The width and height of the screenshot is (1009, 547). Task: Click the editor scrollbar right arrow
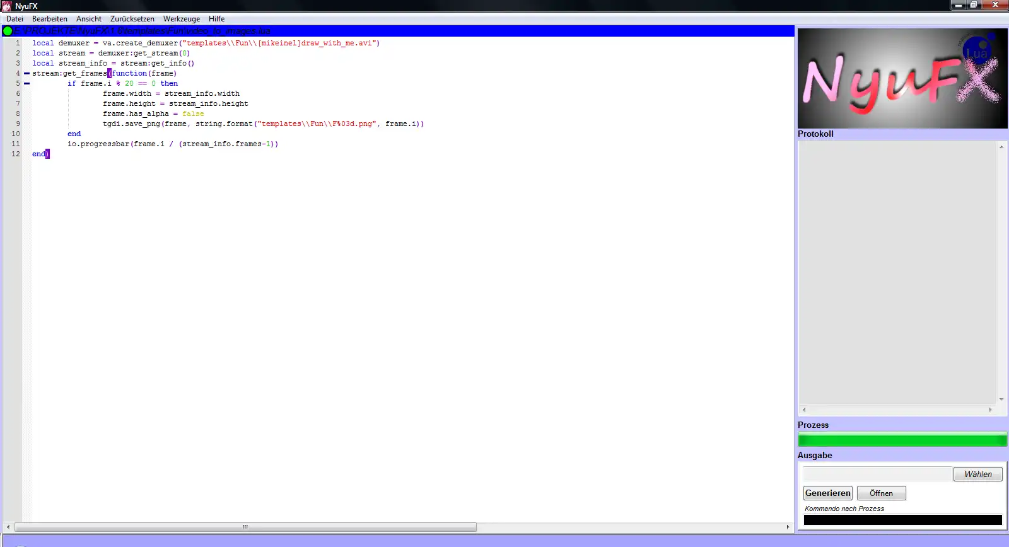[788, 527]
